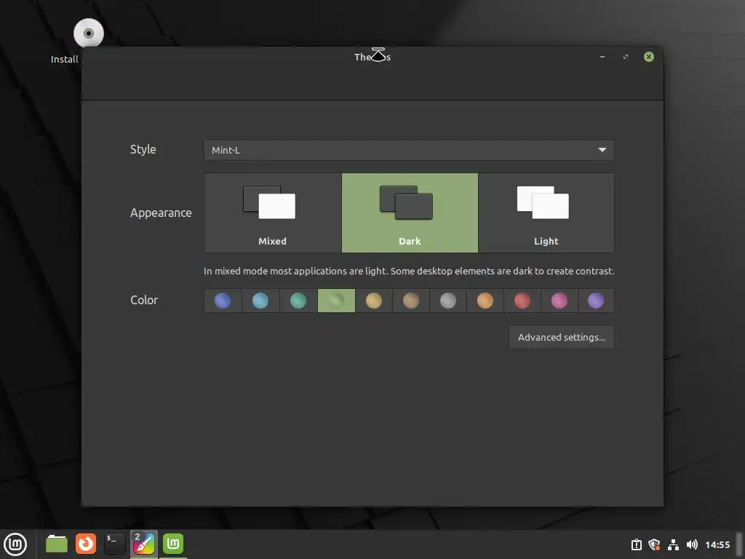Viewport: 745px width, 559px height.
Task: Launch the Files folder from the panel
Action: pyautogui.click(x=57, y=544)
